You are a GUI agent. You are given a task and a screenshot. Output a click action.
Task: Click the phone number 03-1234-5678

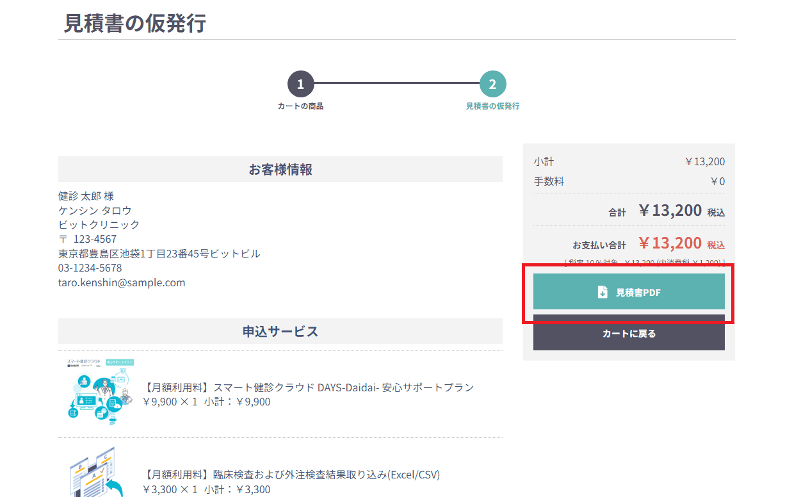90,268
